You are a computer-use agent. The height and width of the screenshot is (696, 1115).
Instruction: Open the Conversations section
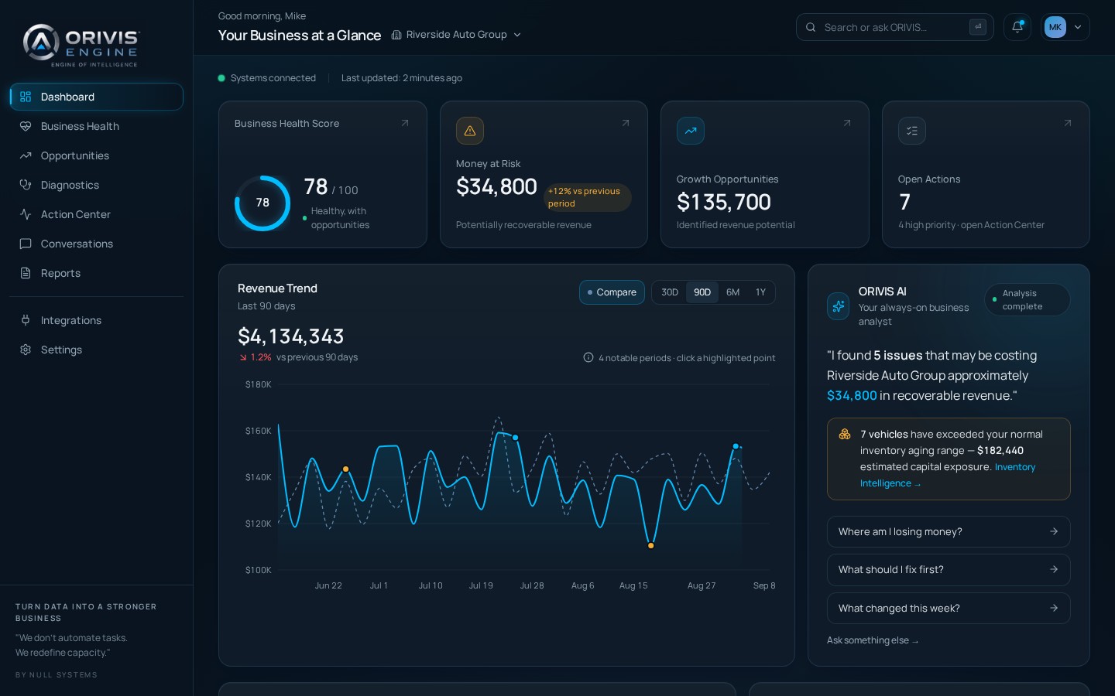(97, 244)
